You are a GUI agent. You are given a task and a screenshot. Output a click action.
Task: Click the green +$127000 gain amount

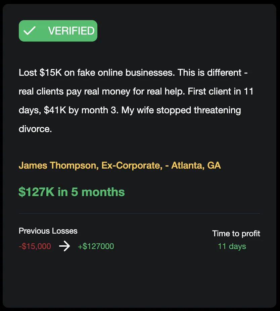(x=96, y=246)
